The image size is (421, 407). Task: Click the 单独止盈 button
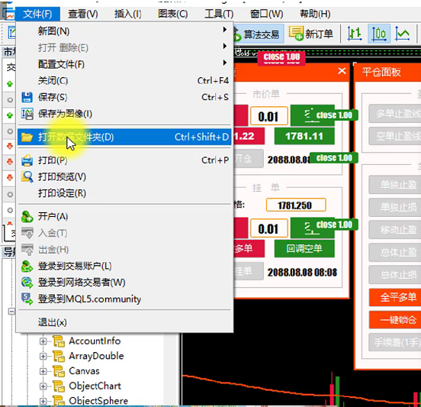[395, 185]
